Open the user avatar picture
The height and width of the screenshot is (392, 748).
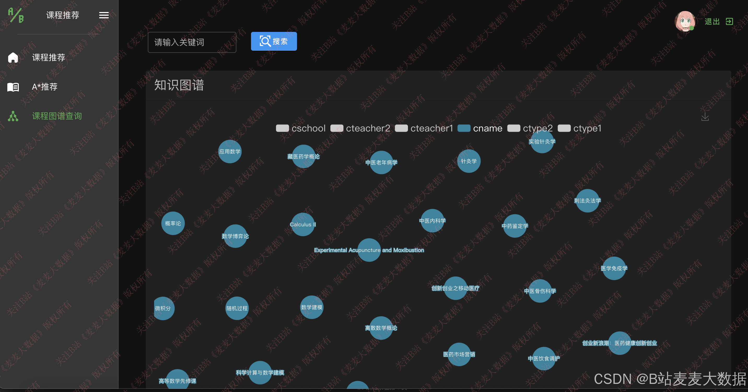tap(685, 21)
